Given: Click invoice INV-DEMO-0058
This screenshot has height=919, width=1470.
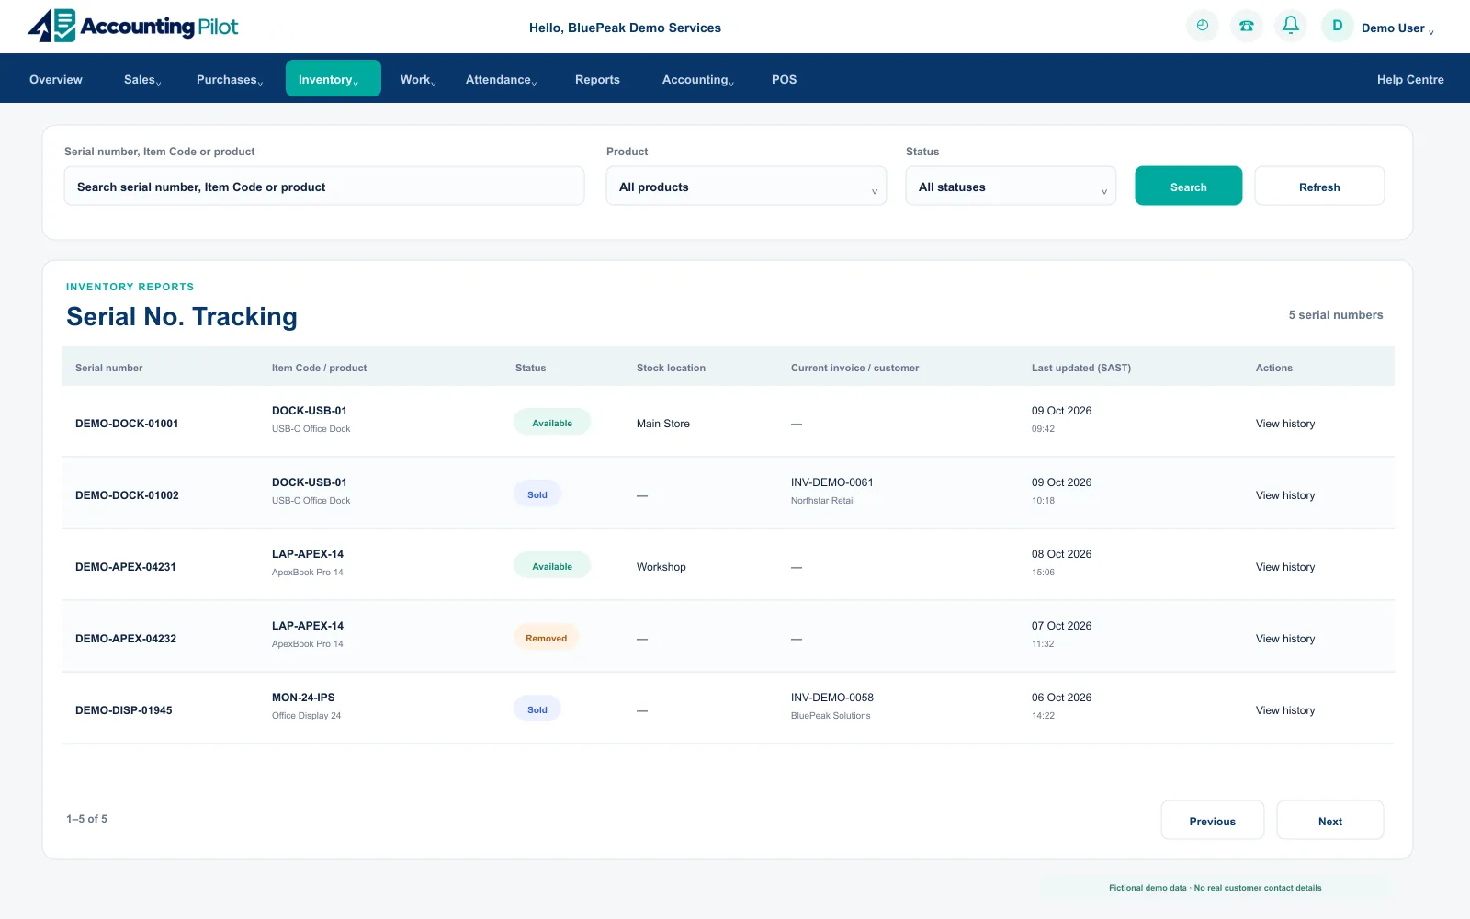Looking at the screenshot, I should pos(832,698).
